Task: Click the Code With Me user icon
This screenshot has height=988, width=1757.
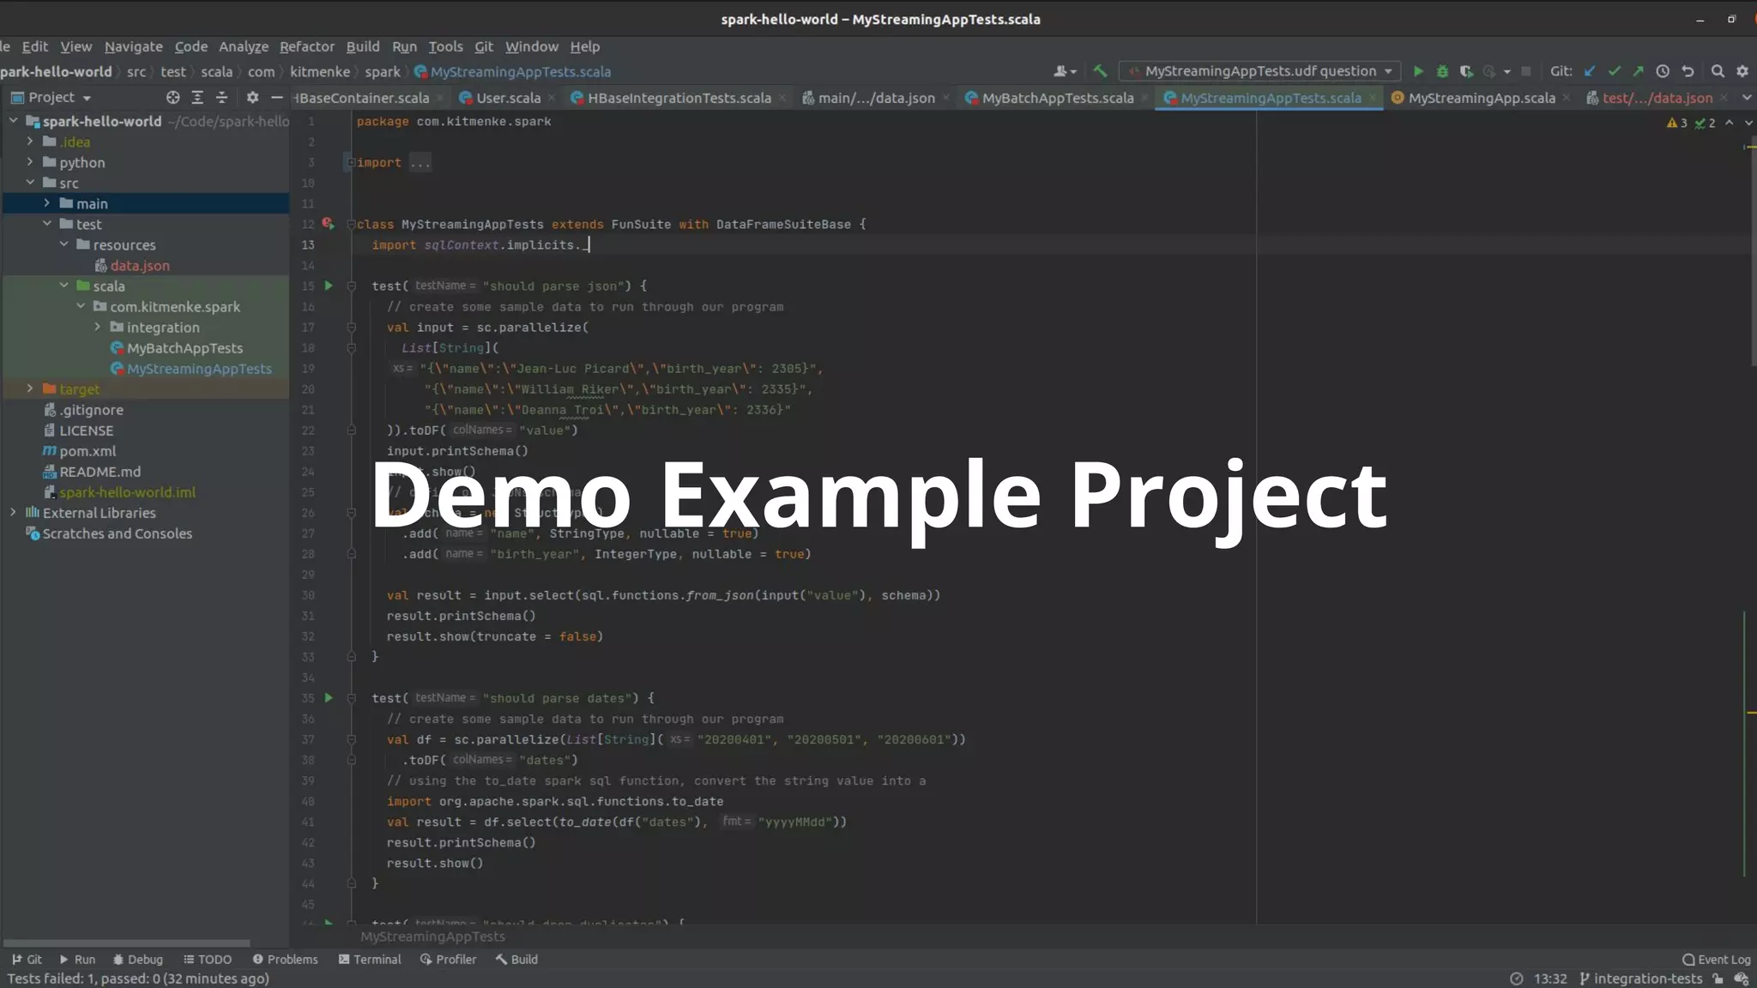Action: tap(1065, 71)
